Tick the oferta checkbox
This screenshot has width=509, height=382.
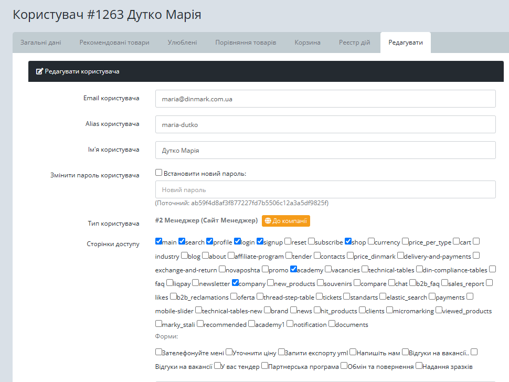[234, 296]
